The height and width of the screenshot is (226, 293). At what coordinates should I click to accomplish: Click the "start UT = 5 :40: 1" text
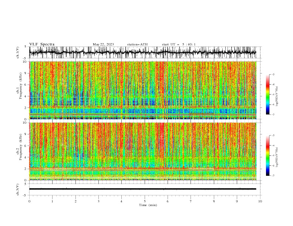179,44
